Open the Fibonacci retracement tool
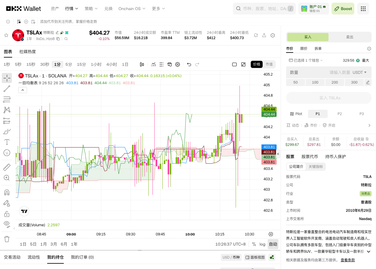376x269 pixels. [x=7, y=99]
